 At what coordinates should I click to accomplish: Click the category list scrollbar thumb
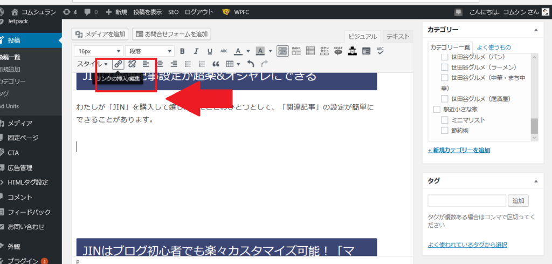[x=534, y=126]
